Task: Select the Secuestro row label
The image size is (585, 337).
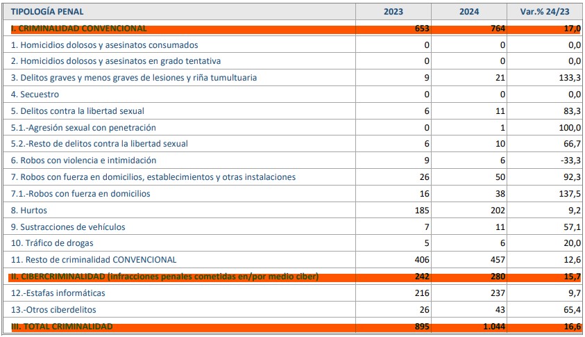Action: click(35, 94)
